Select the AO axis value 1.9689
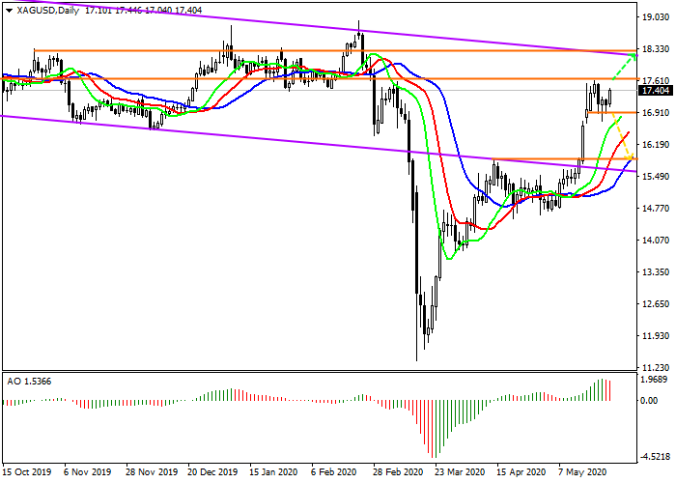The width and height of the screenshot is (676, 483). 656,380
